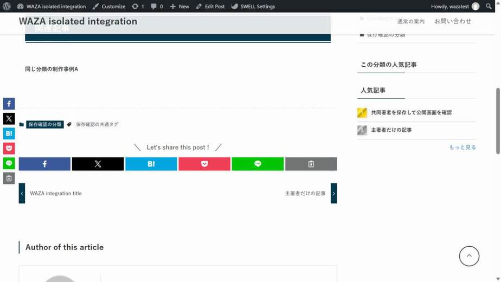Copy the URL with the floating clipboard icon
Image resolution: width=501 pixels, height=282 pixels.
[9, 178]
